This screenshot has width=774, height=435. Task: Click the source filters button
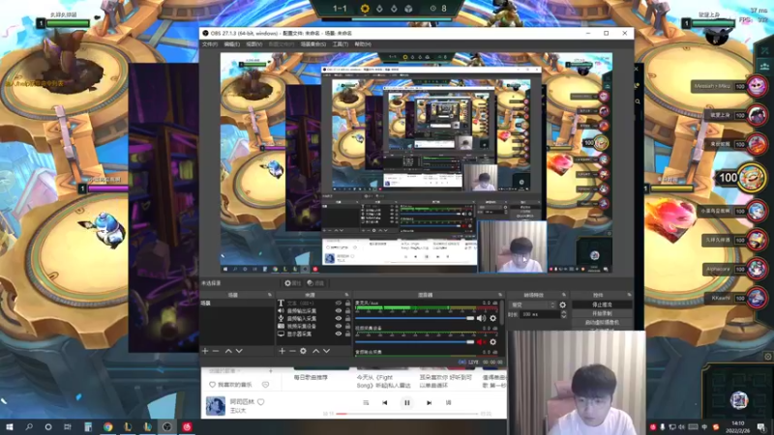(x=315, y=283)
